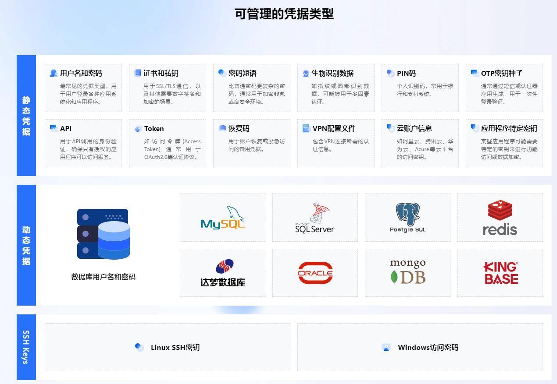Click the 用户名和密码 user icon
Image resolution: width=557 pixels, height=384 pixels.
click(54, 73)
